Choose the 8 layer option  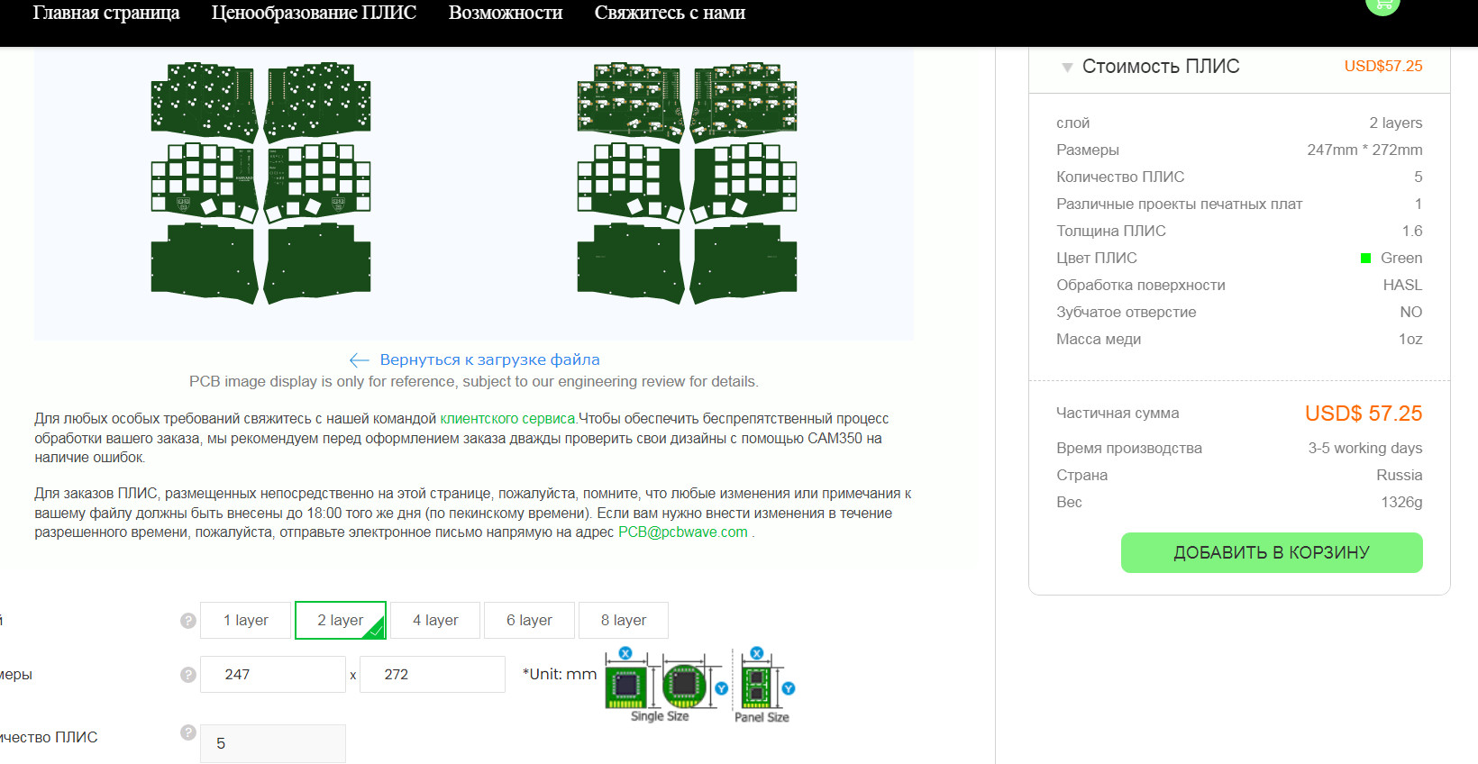point(623,621)
